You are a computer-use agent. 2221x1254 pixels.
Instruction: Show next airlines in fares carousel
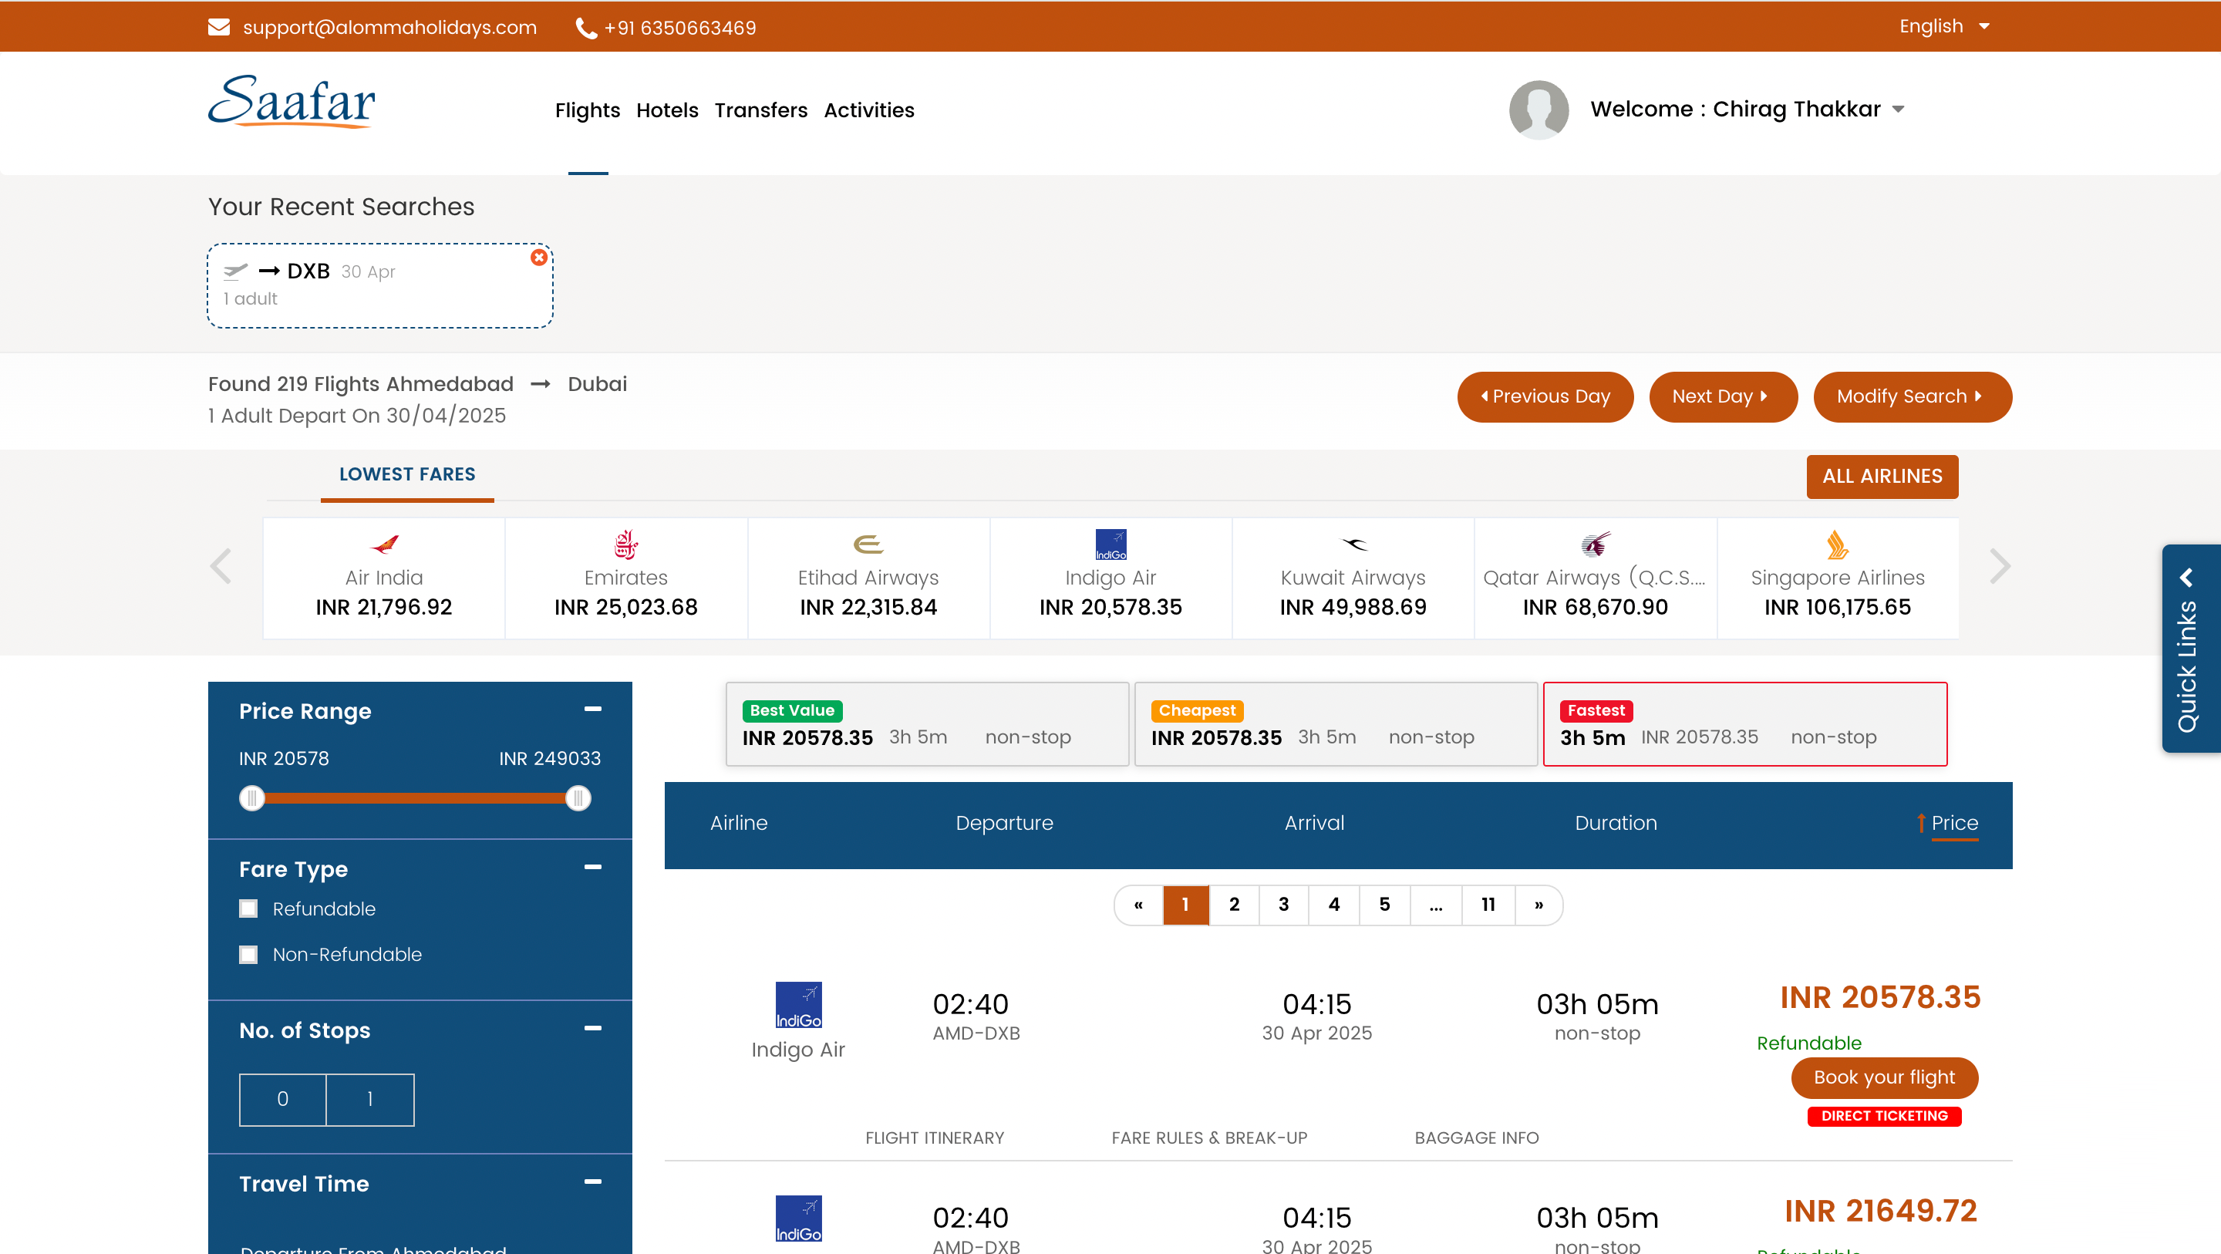pyautogui.click(x=2000, y=567)
